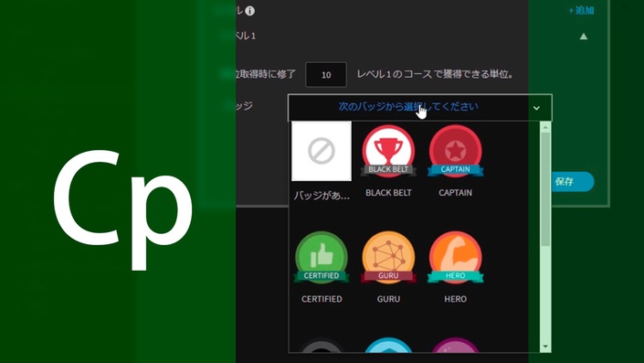This screenshot has height=363, width=644.
Task: Click the info icon next to level heading
Action: pyautogui.click(x=249, y=11)
